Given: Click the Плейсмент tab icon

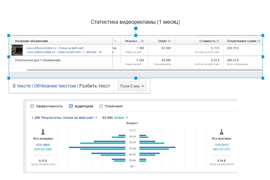Looking at the screenshot, I should click(101, 106).
